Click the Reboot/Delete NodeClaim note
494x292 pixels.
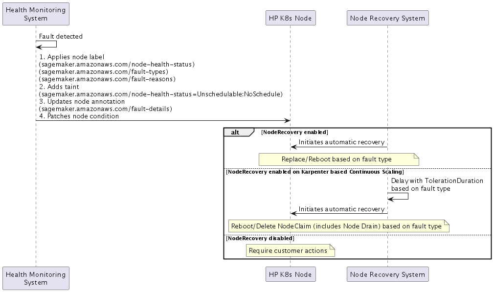point(338,226)
